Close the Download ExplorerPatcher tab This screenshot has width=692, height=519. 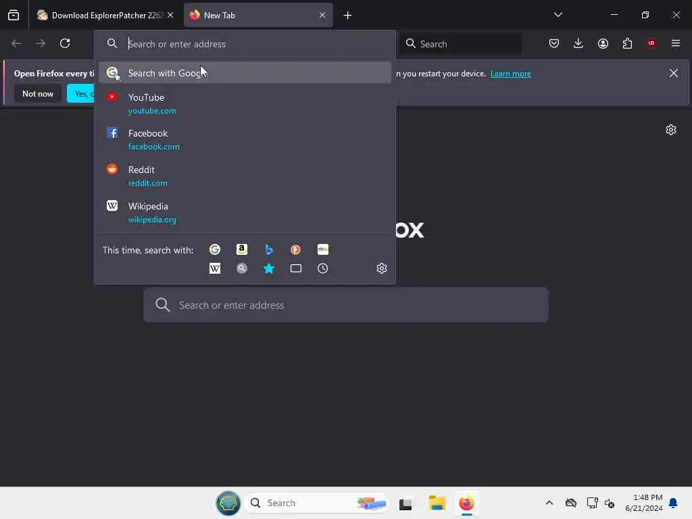(170, 15)
